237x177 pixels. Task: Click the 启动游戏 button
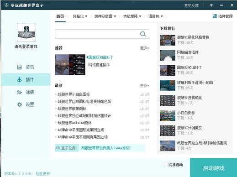(213, 168)
